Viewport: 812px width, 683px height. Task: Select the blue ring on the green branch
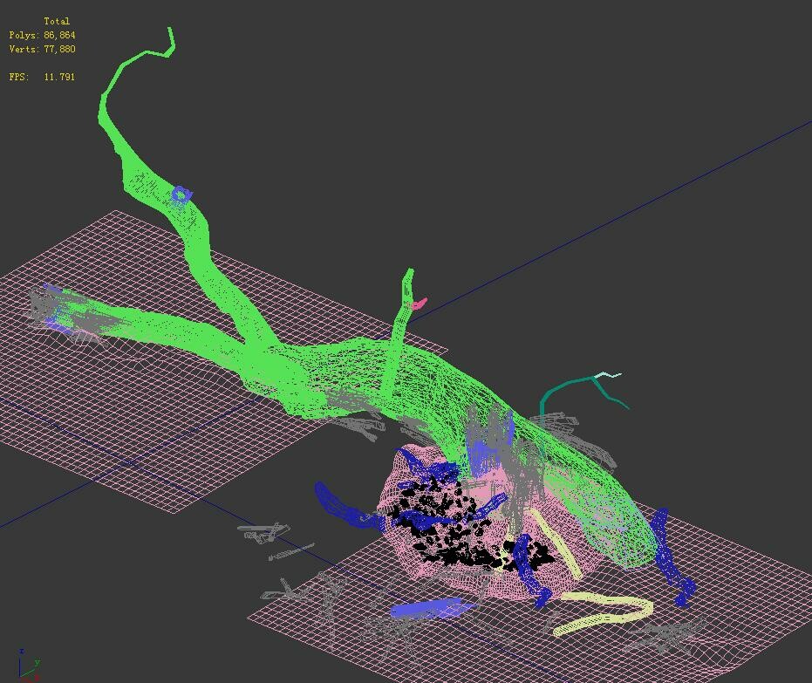pyautogui.click(x=181, y=195)
